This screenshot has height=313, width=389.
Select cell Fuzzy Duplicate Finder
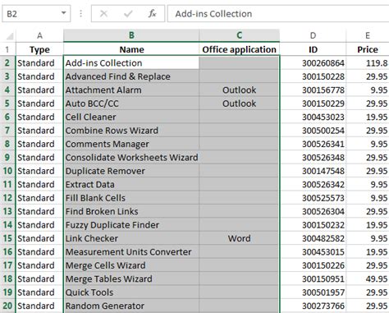coord(131,225)
